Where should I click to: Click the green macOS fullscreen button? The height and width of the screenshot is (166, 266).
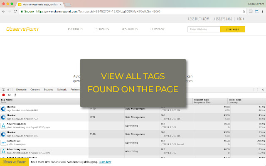[x=12, y=4]
